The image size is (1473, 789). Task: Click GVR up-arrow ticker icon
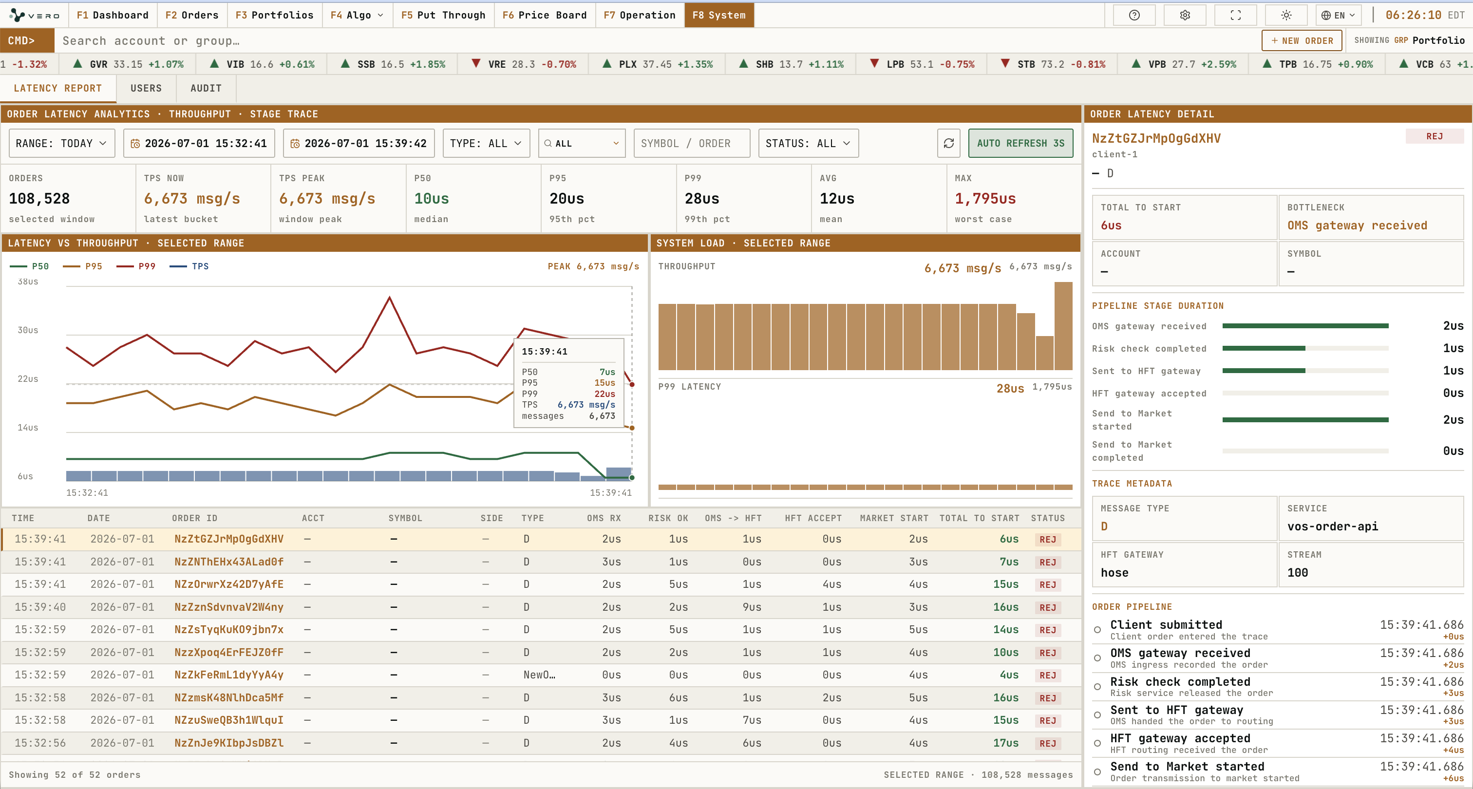(x=78, y=63)
